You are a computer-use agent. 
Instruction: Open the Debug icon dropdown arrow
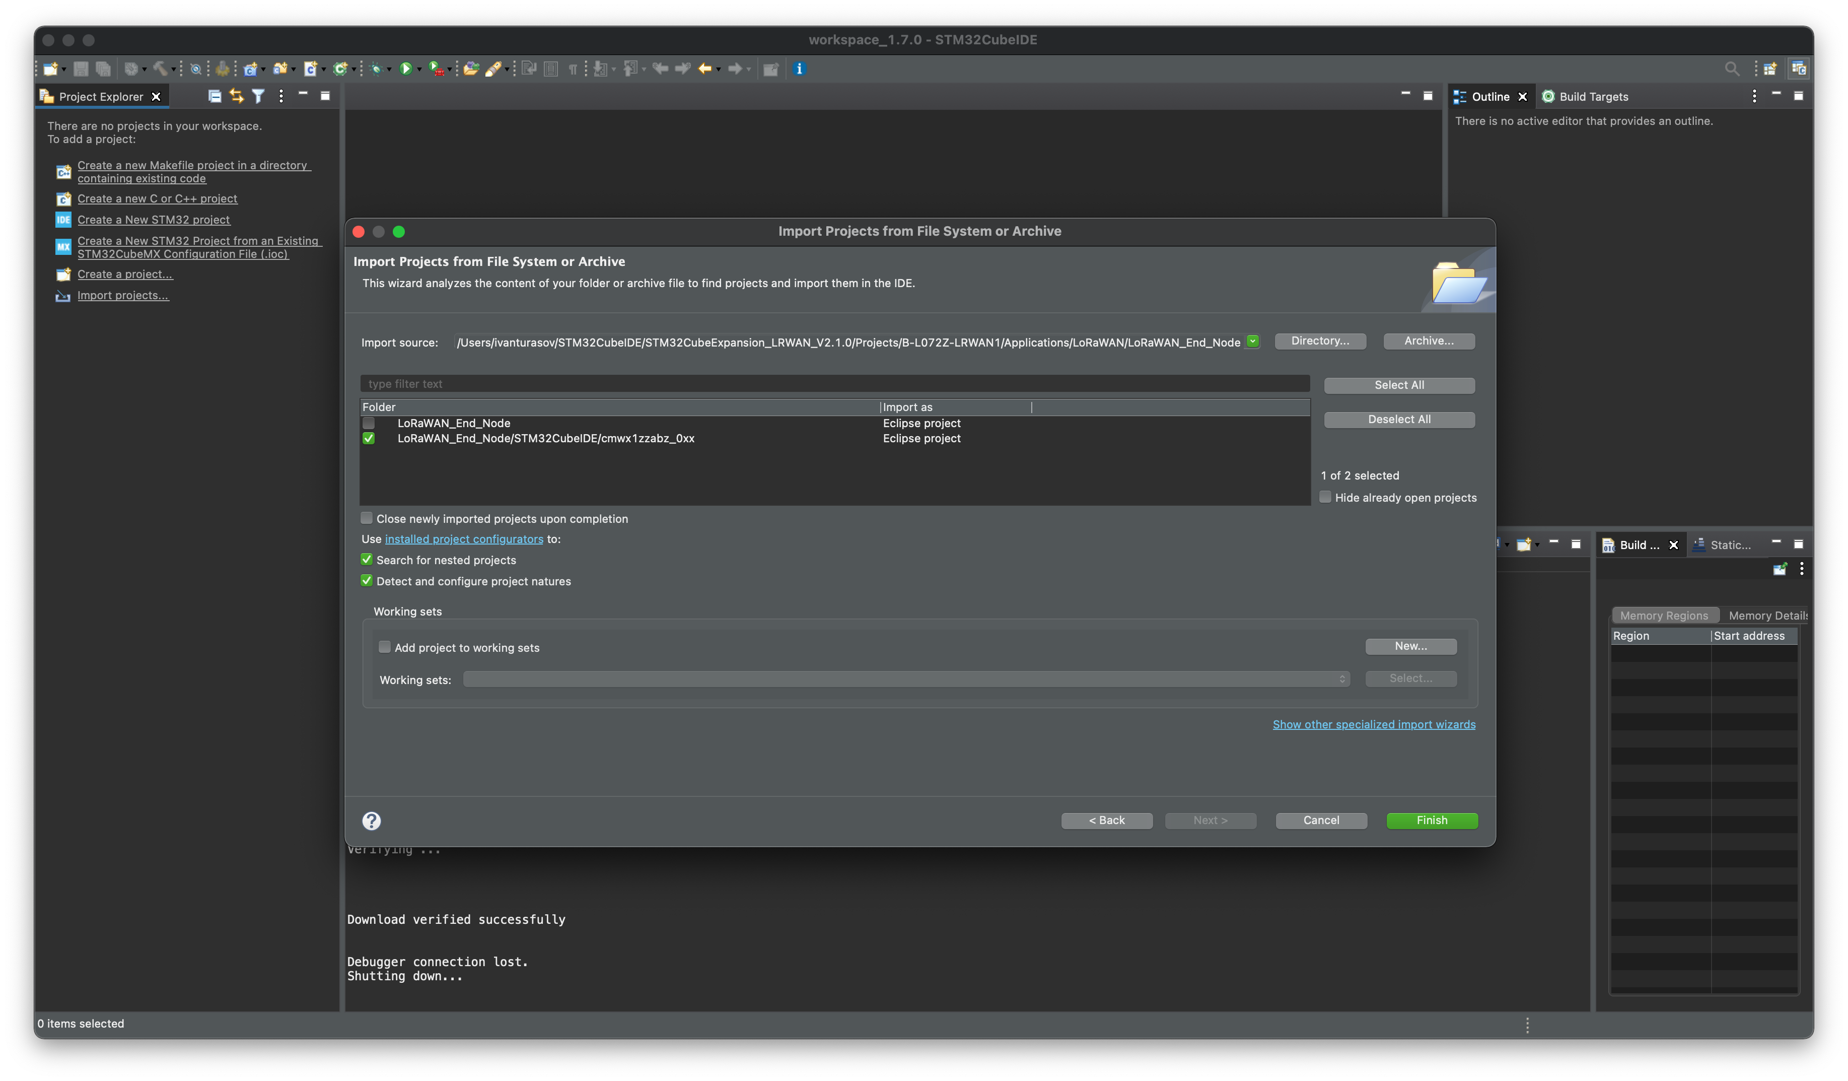point(389,70)
